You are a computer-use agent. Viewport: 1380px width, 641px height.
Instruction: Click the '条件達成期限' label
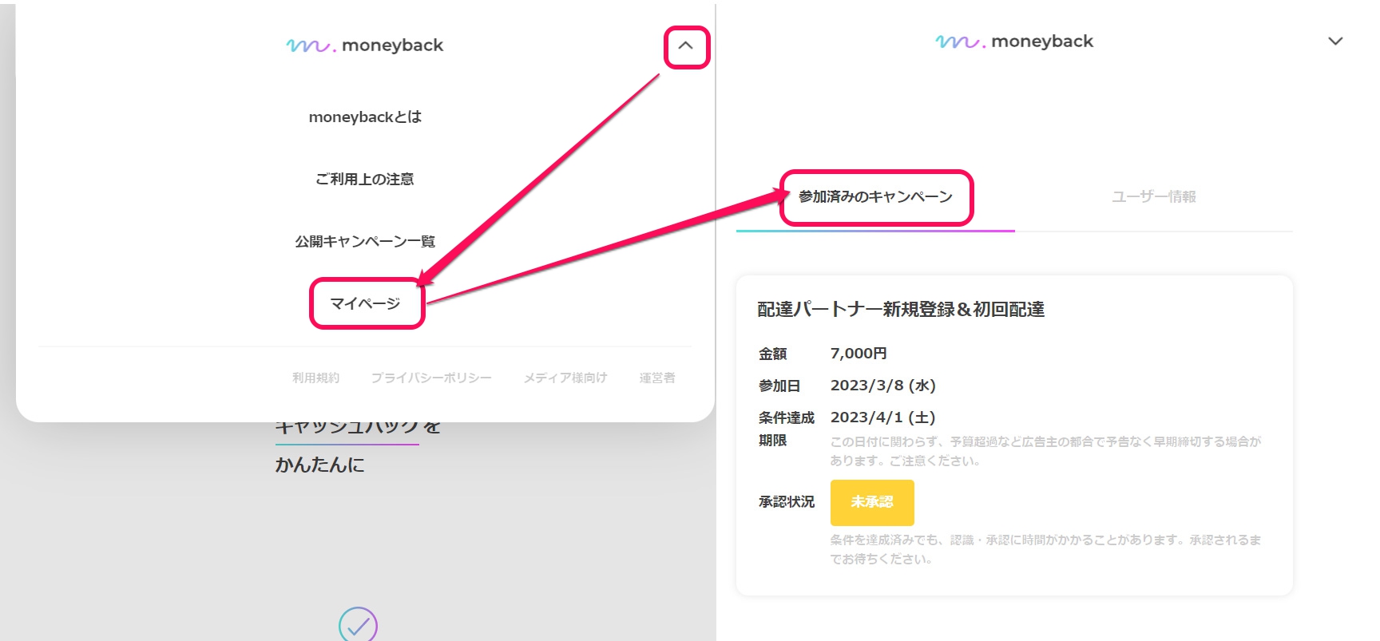pos(787,429)
